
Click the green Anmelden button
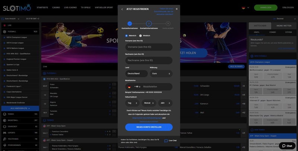266,7
